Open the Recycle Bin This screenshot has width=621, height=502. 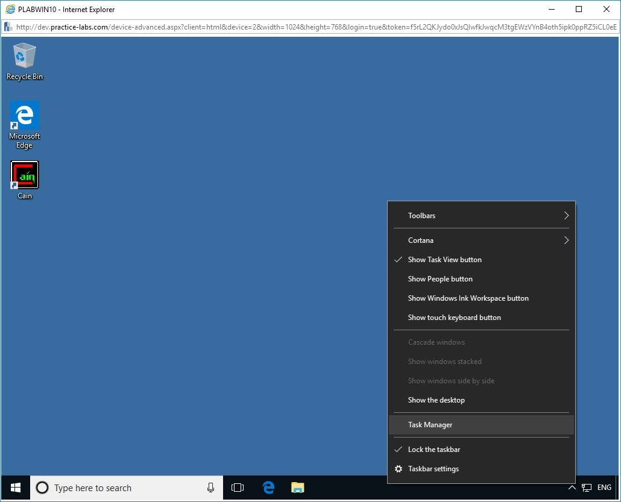24,54
